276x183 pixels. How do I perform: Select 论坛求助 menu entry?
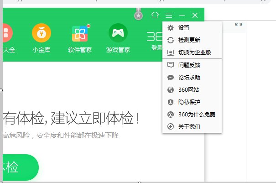pyautogui.click(x=192, y=78)
